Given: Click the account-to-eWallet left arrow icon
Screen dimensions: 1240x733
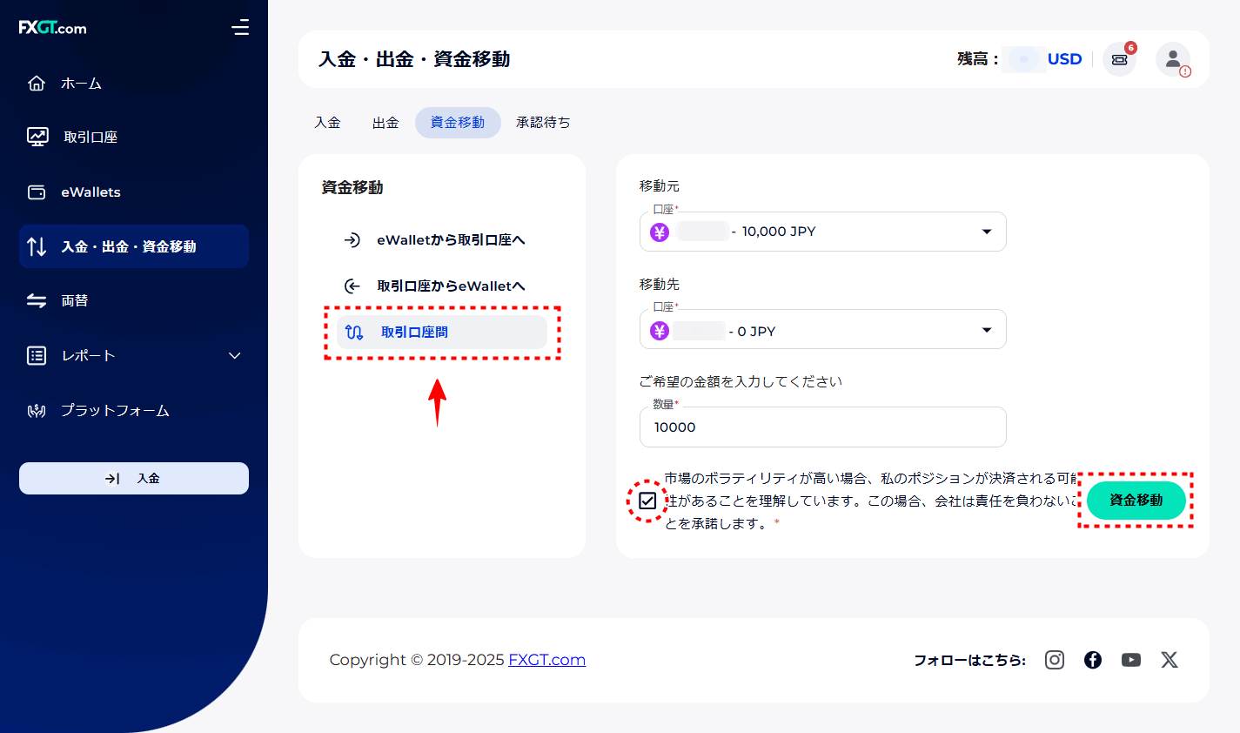Looking at the screenshot, I should 352,286.
